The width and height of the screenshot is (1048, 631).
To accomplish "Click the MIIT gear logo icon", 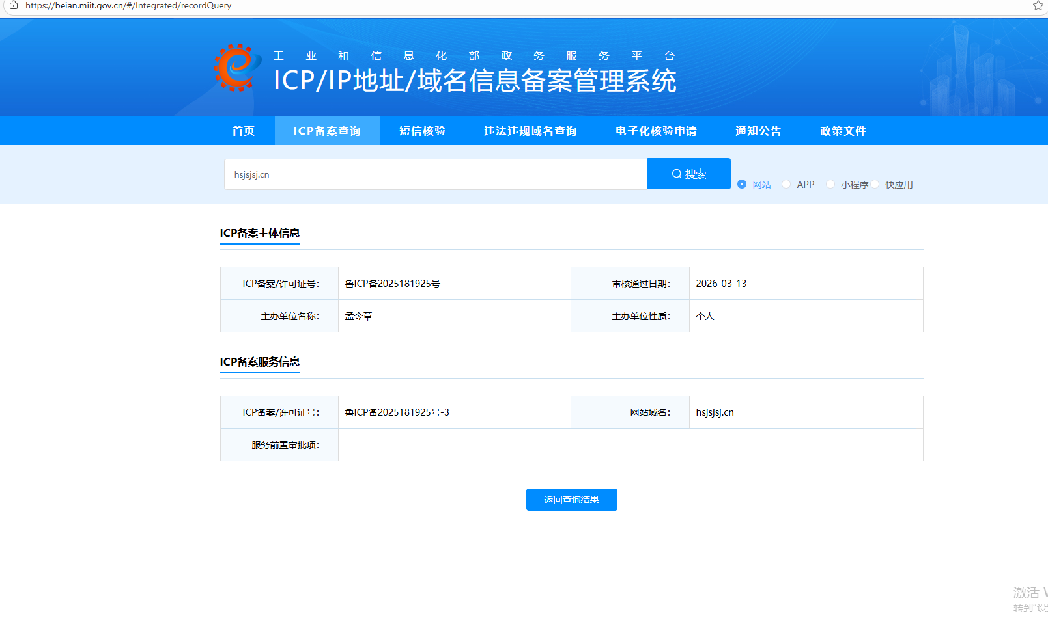I will pyautogui.click(x=236, y=68).
